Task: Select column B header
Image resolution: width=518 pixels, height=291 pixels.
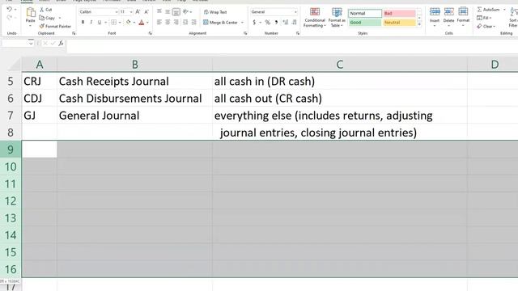Action: point(135,65)
